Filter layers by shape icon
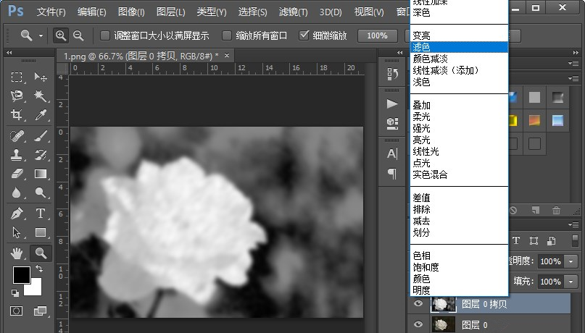 [x=534, y=240]
